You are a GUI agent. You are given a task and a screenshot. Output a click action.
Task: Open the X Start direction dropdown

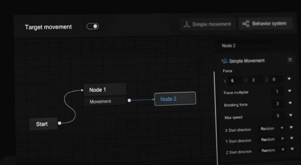272,128
